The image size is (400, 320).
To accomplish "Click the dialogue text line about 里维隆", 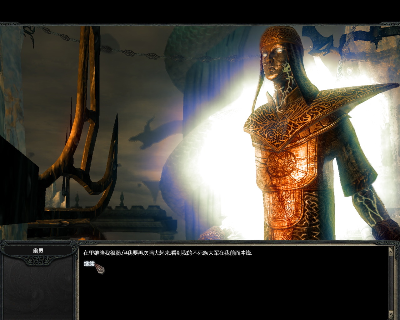I will (167, 253).
